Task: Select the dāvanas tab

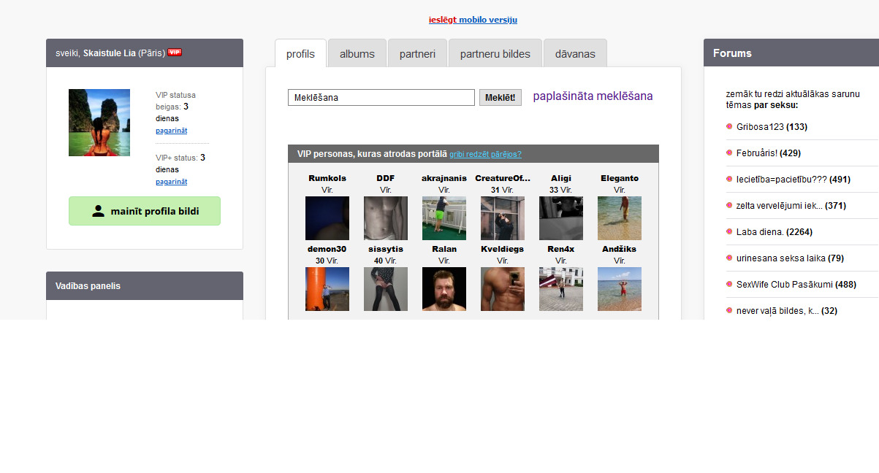Action: pyautogui.click(x=575, y=54)
